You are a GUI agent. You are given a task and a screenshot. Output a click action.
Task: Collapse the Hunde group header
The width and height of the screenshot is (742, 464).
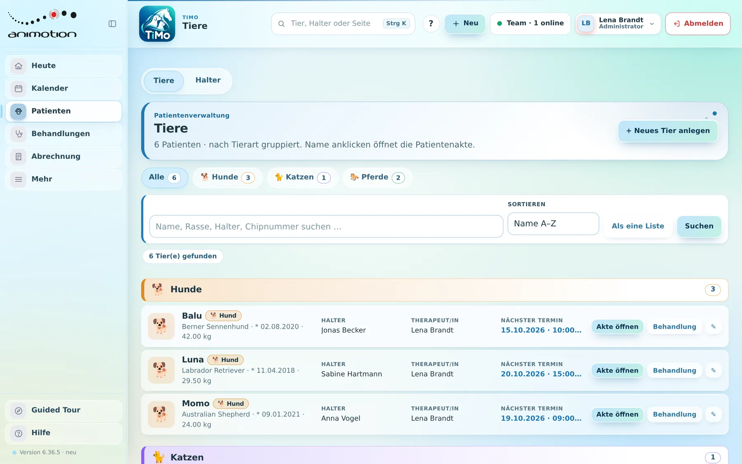click(435, 290)
